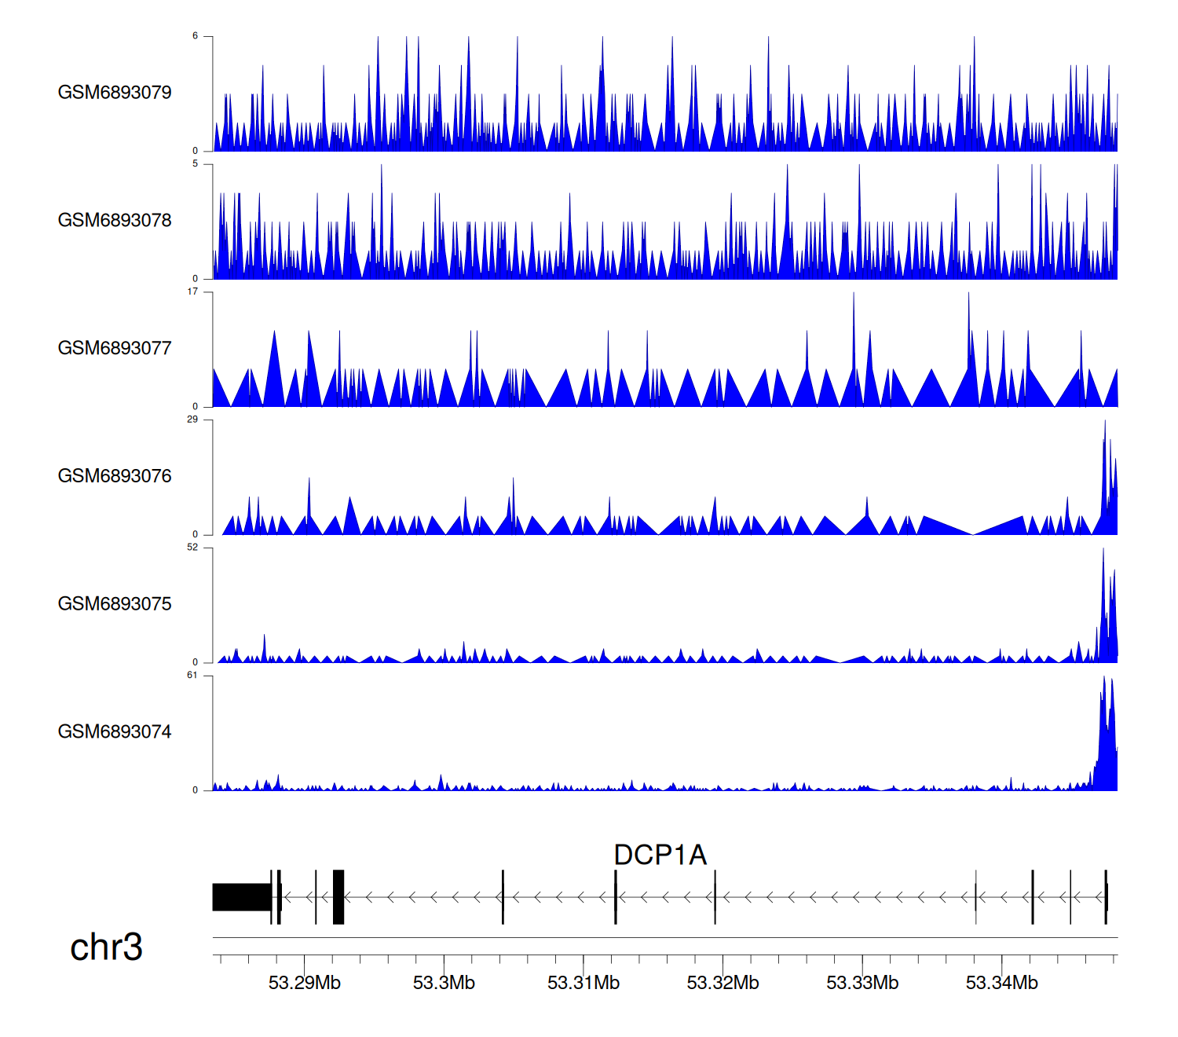Select the GSM6893074 track label
1178x1037 pixels.
(x=115, y=732)
